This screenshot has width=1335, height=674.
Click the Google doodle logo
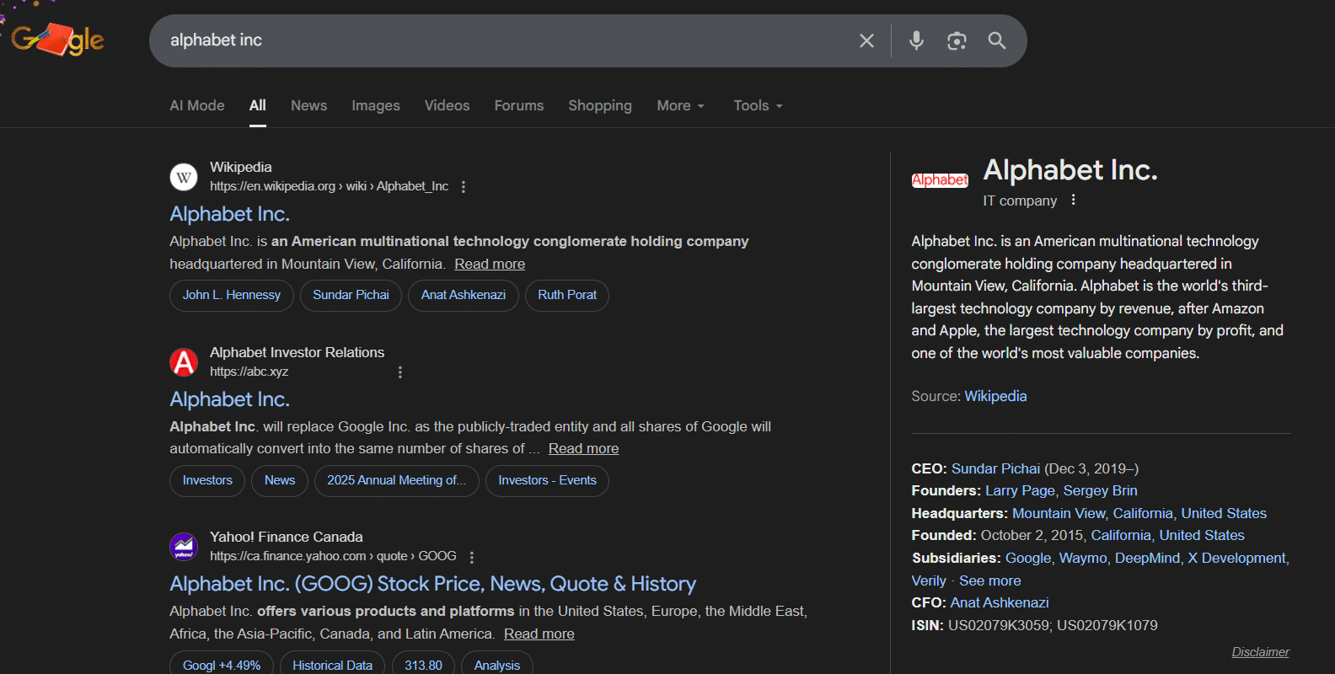click(x=57, y=40)
